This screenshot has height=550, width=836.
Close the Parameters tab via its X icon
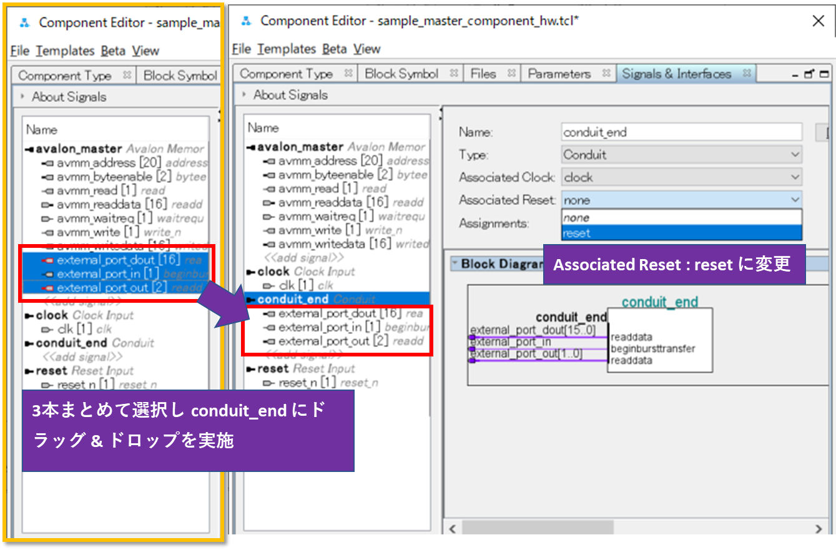pos(606,74)
